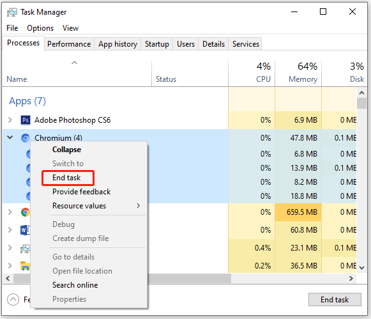Image resolution: width=371 pixels, height=319 pixels.
Task: Select the Microsoft Word process icon
Action: click(x=25, y=230)
